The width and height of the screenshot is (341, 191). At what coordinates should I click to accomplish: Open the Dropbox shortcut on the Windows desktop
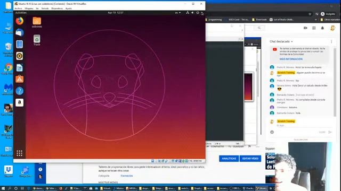pos(9,171)
